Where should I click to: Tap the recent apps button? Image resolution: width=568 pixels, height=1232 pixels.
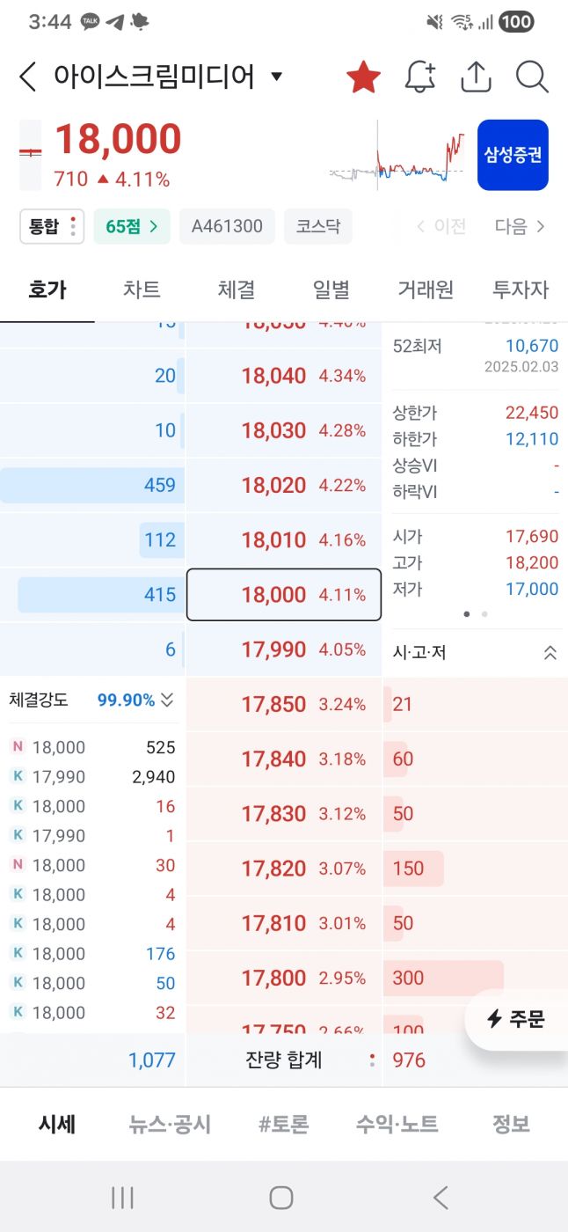tap(122, 1197)
